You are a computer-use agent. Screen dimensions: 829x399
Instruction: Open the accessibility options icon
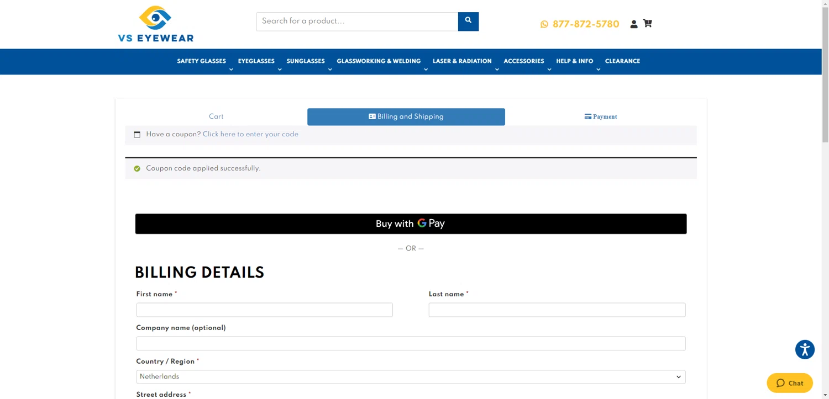tap(805, 349)
